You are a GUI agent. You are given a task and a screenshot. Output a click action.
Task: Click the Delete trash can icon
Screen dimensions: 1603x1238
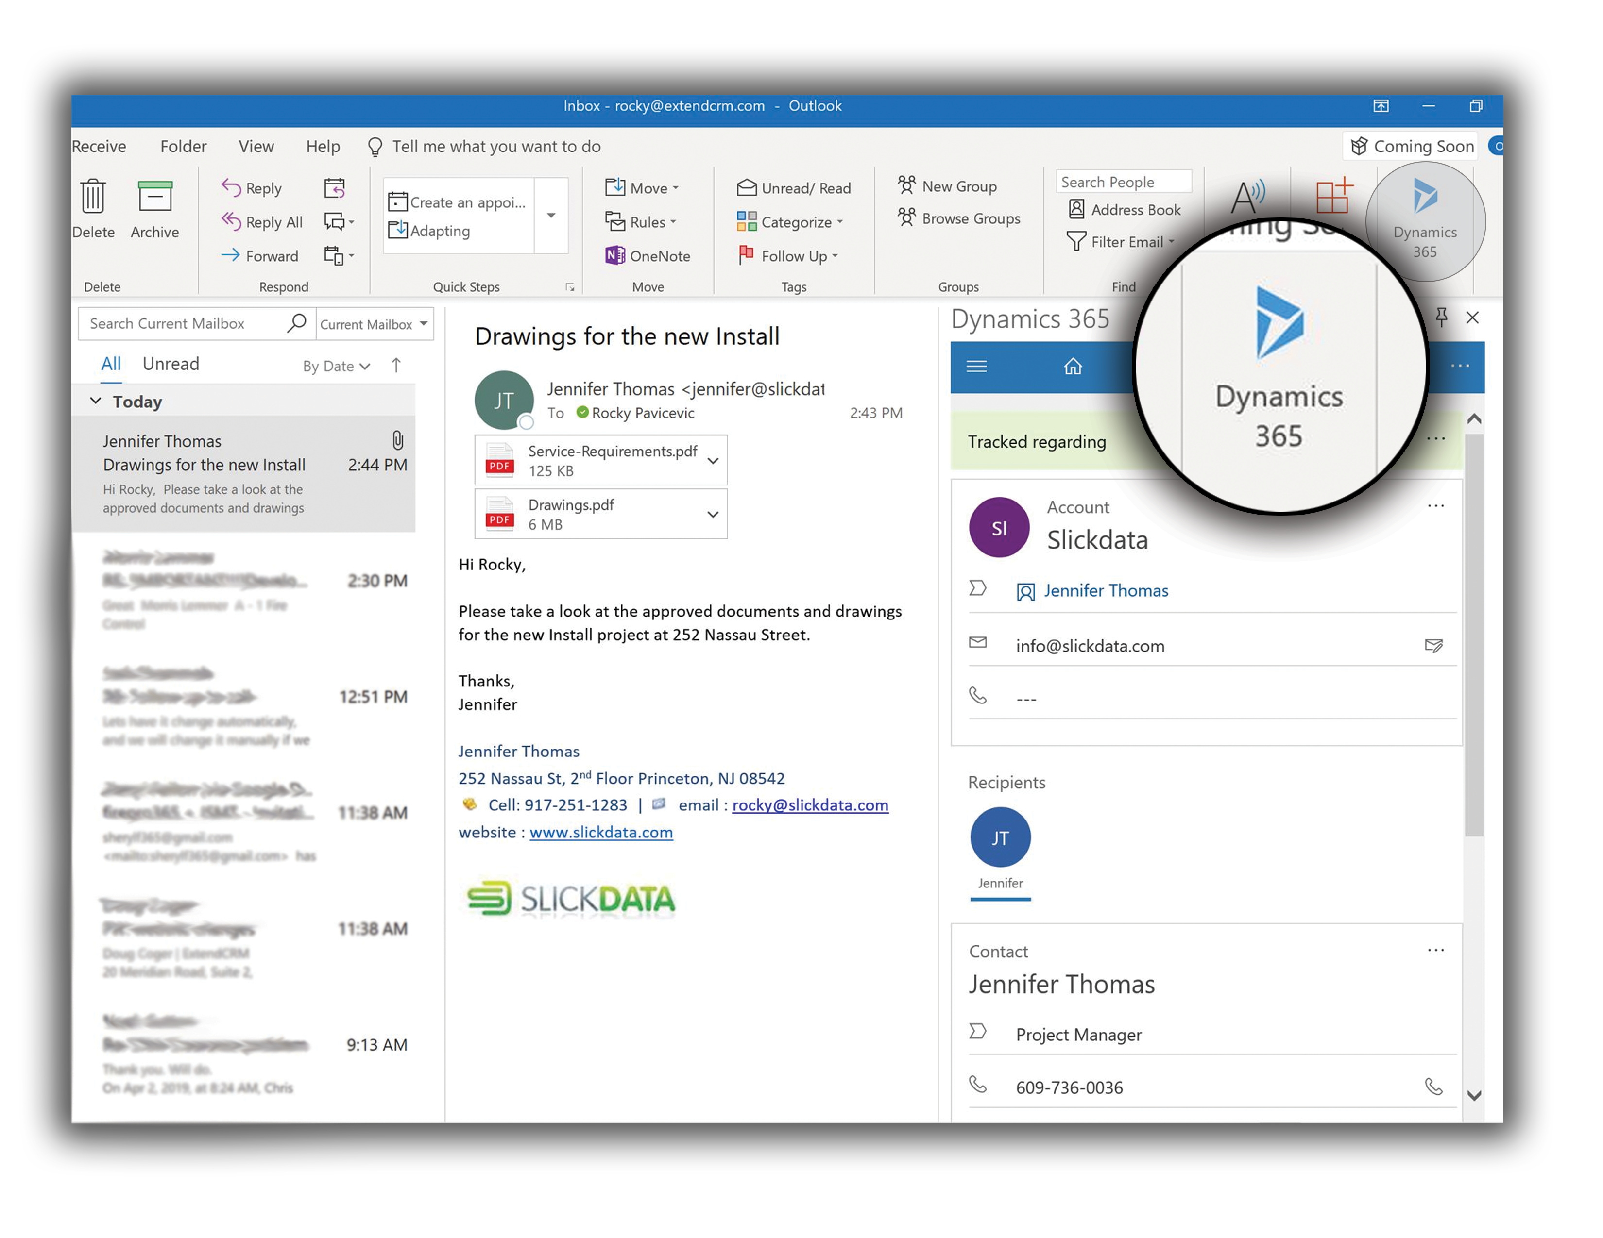pos(93,197)
